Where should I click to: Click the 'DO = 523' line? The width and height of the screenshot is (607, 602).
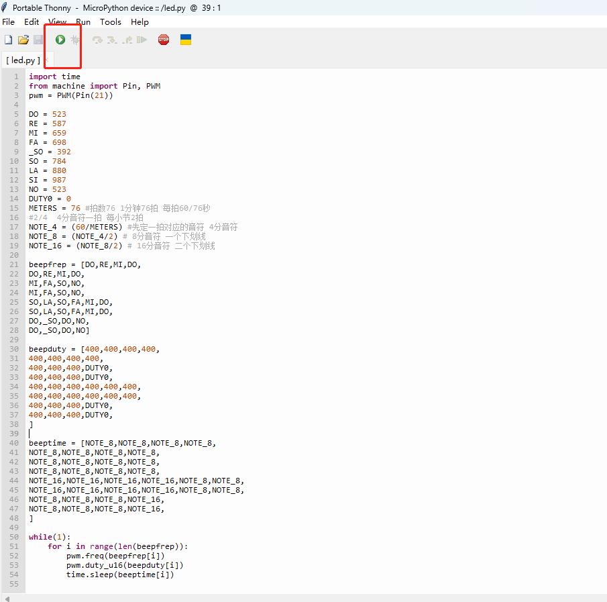point(48,114)
